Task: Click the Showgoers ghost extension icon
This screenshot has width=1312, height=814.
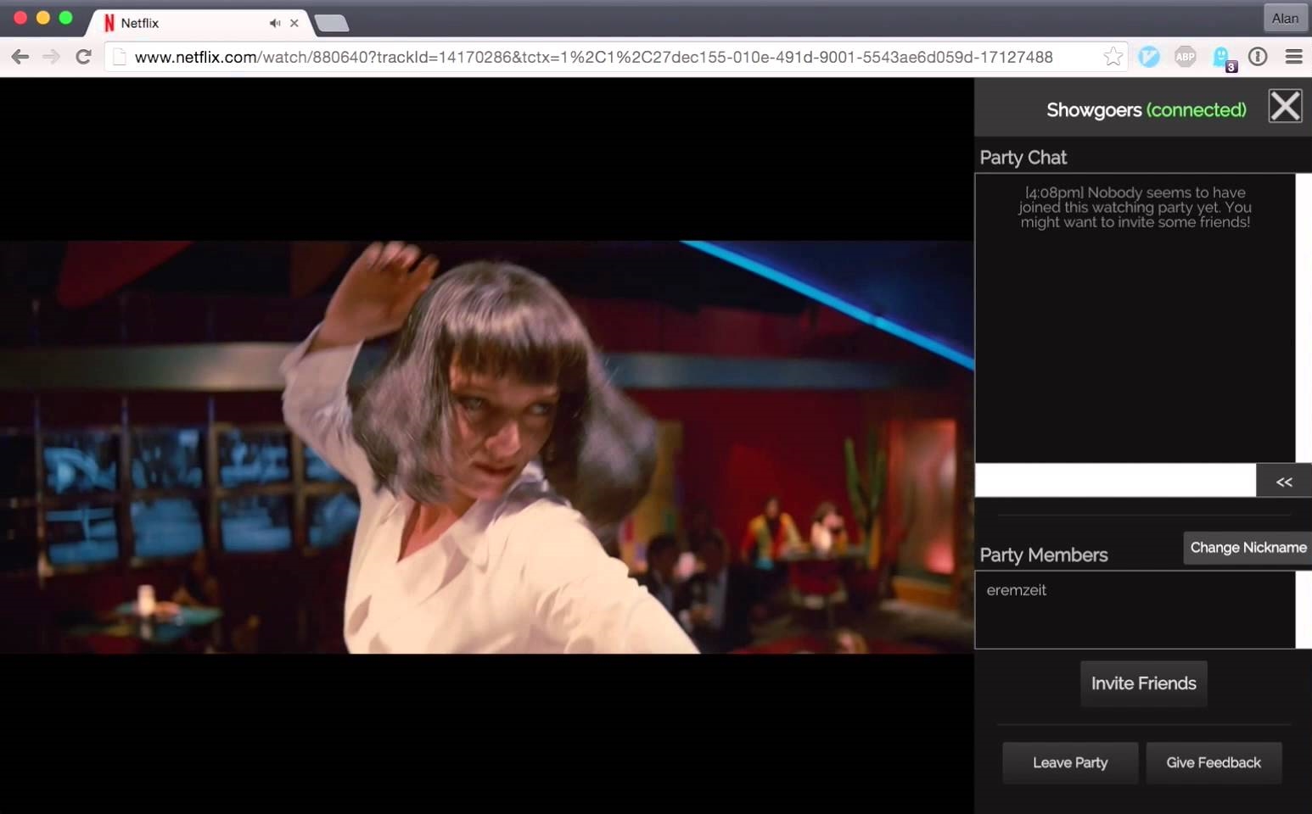Action: [x=1222, y=58]
